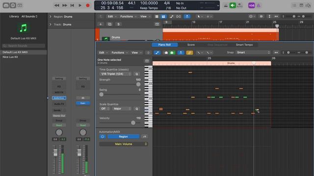Go to beginning with transport button

tap(72, 5)
